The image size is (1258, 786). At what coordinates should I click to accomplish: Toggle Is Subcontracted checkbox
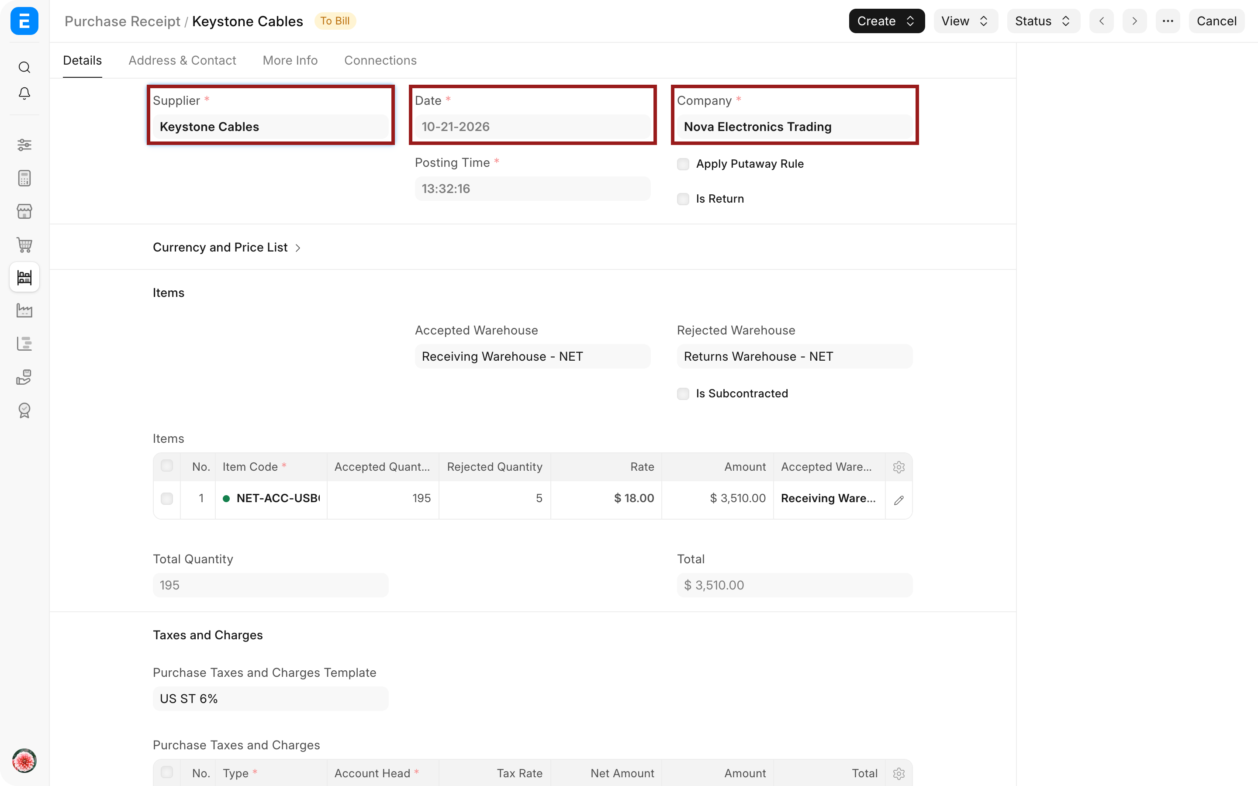(x=683, y=393)
